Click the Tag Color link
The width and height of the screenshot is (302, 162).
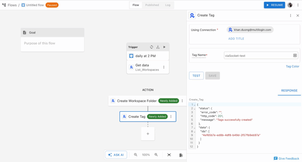tap(292, 66)
